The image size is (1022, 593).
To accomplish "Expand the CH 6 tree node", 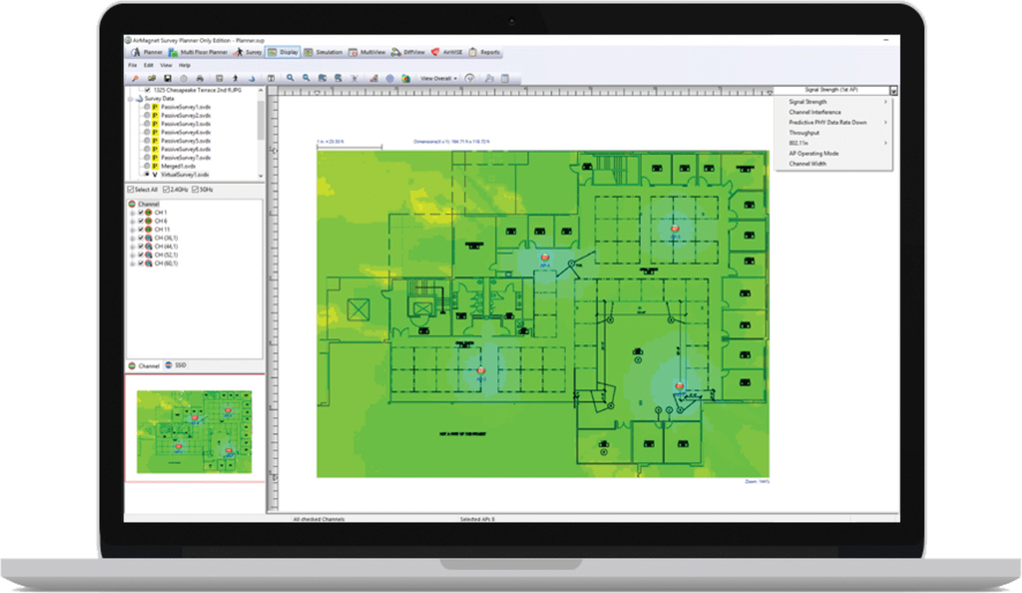I will (133, 221).
